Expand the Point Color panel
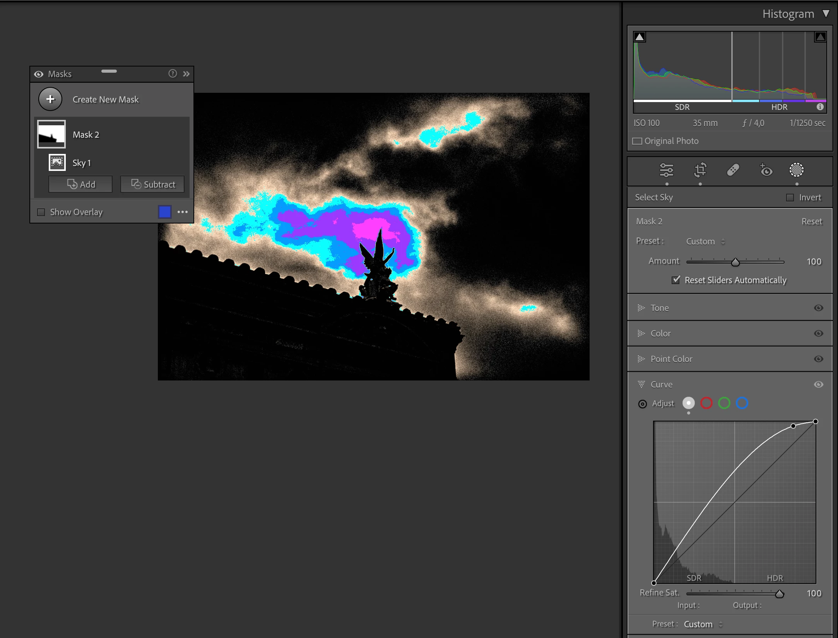The height and width of the screenshot is (638, 838). pos(641,359)
